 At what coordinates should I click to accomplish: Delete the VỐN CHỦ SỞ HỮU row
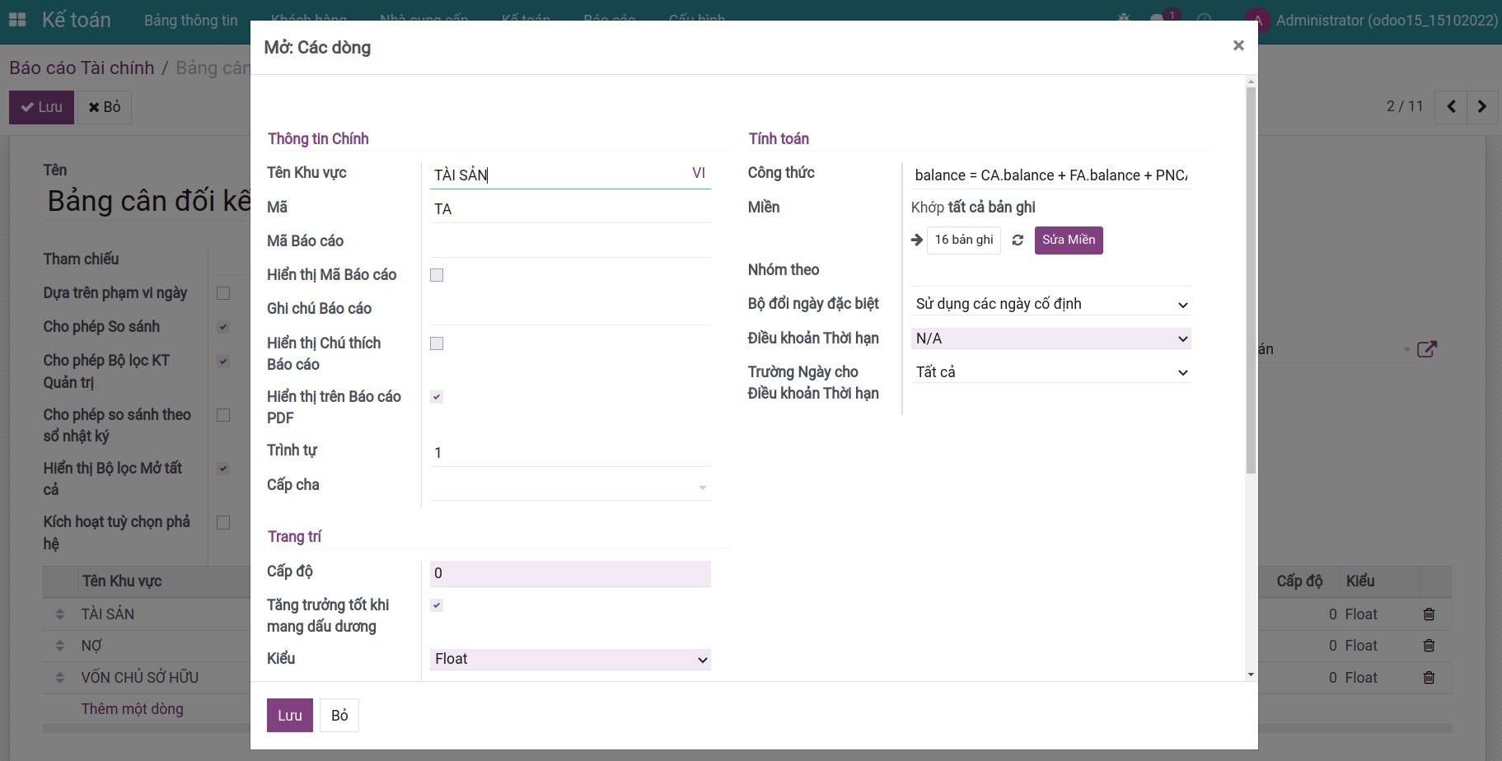[x=1429, y=678]
